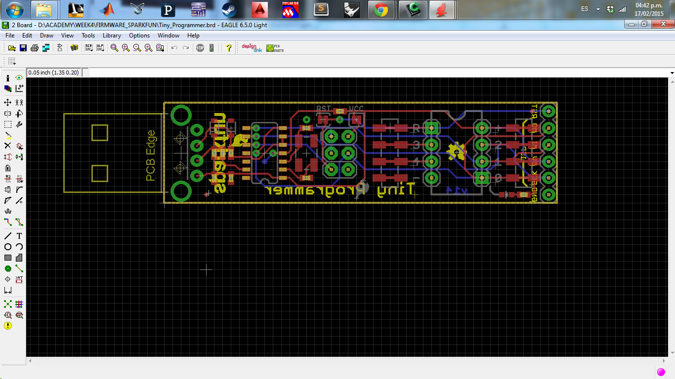This screenshot has height=379, width=675.
Task: Save the board with floppy icon
Action: click(23, 48)
